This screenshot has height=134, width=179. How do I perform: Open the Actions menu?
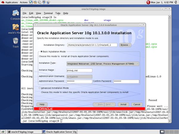coord(24,2)
